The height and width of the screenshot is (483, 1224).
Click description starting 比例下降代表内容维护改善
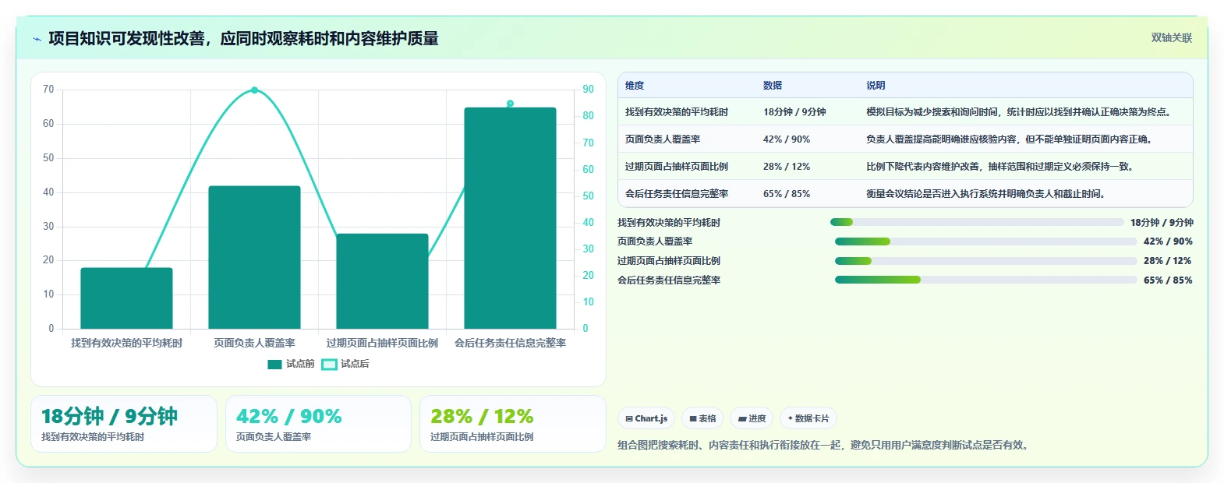[1002, 167]
